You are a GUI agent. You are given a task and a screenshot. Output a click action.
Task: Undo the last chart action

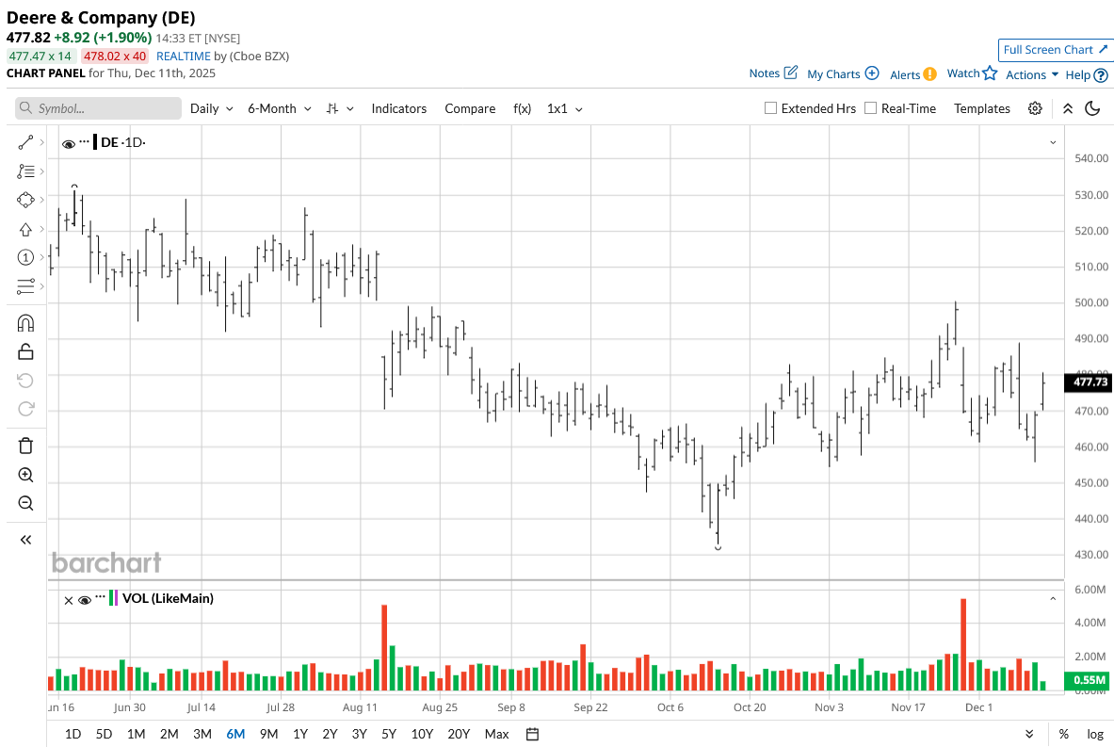click(25, 381)
